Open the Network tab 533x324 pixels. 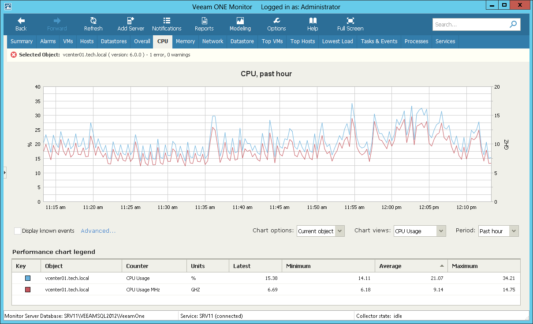[212, 41]
